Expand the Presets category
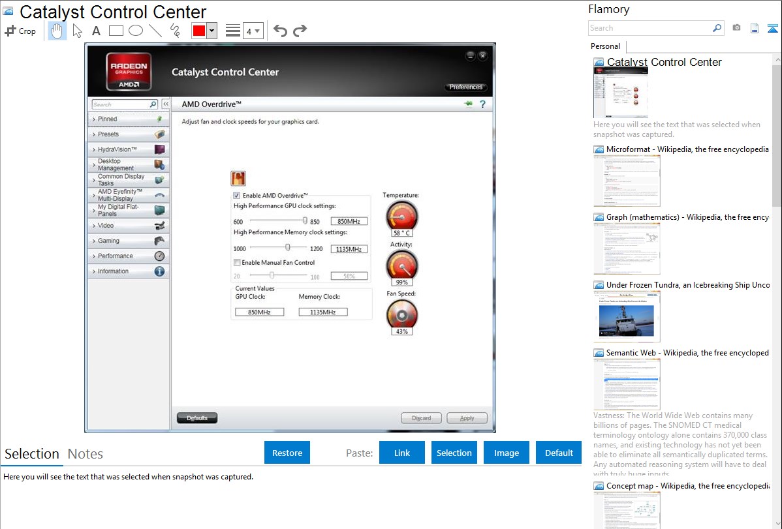Viewport: 782px width, 529px height. click(129, 134)
